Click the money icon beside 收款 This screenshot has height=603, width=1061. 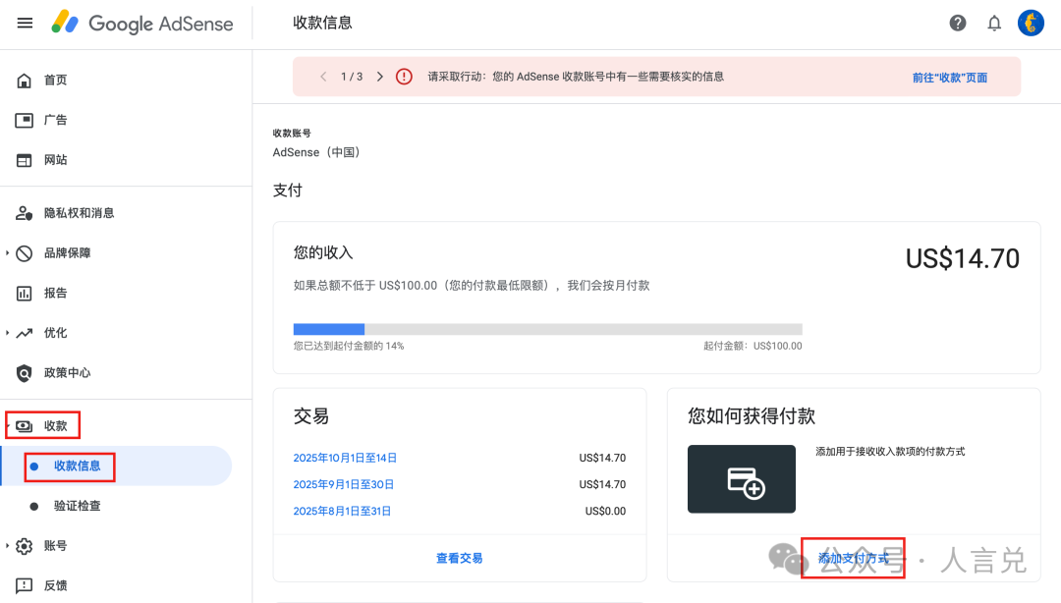pyautogui.click(x=25, y=425)
